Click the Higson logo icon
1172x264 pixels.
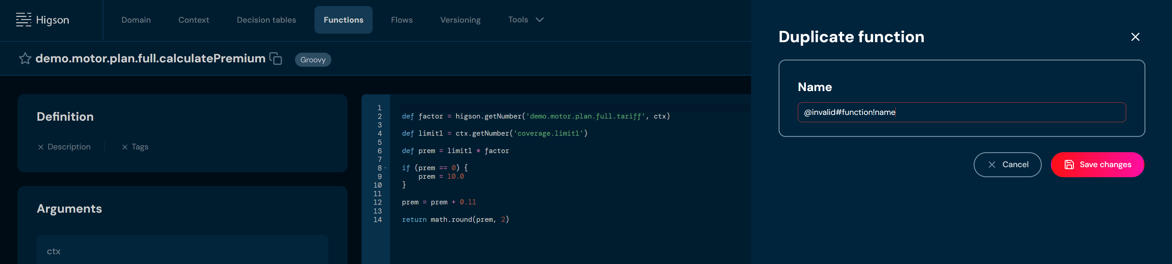point(24,20)
